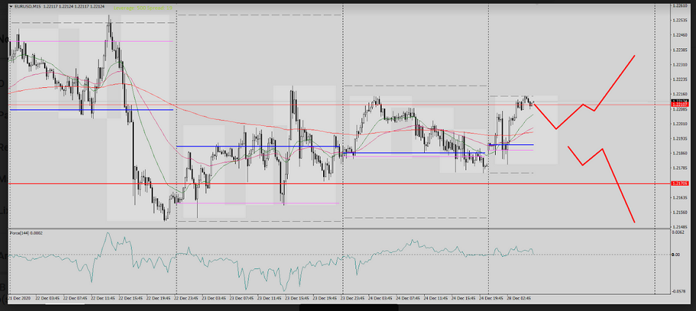The image size is (696, 311).
Task: Click the 1.22610 price scale label
Action: pos(678,5)
